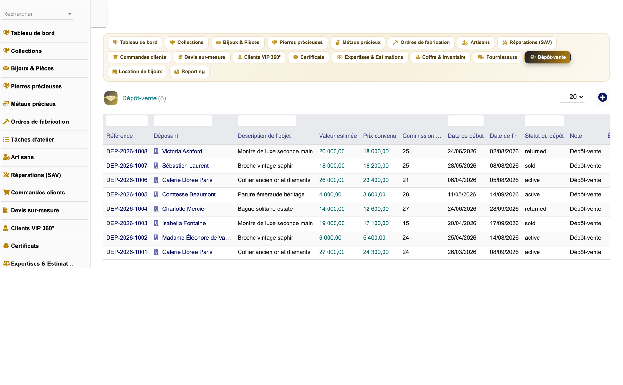The width and height of the screenshot is (623, 385).
Task: Open deposit DEP-2026-1008
Action: 127,151
